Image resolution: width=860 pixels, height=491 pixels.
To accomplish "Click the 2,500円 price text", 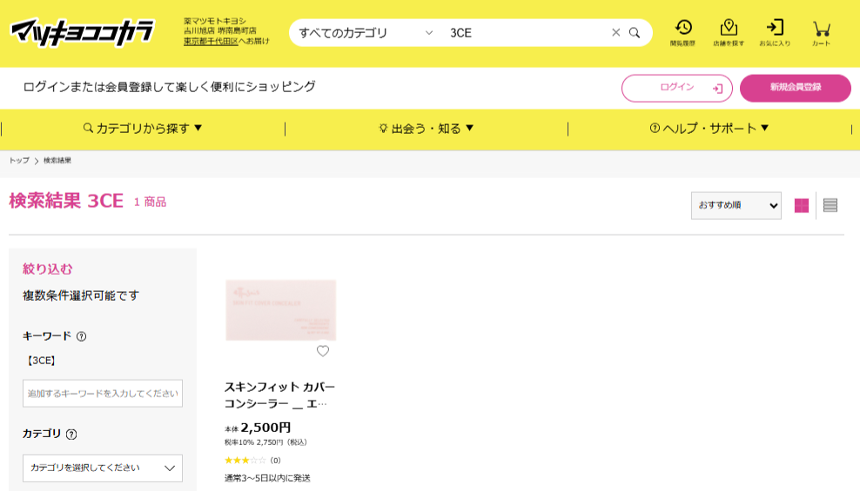I will click(265, 428).
